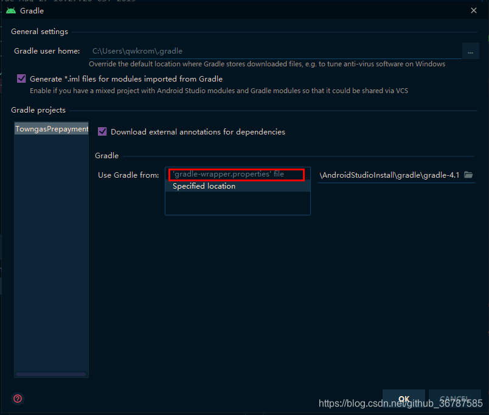
Task: Toggle Generate *.iml files checkbox
Action: 21,78
